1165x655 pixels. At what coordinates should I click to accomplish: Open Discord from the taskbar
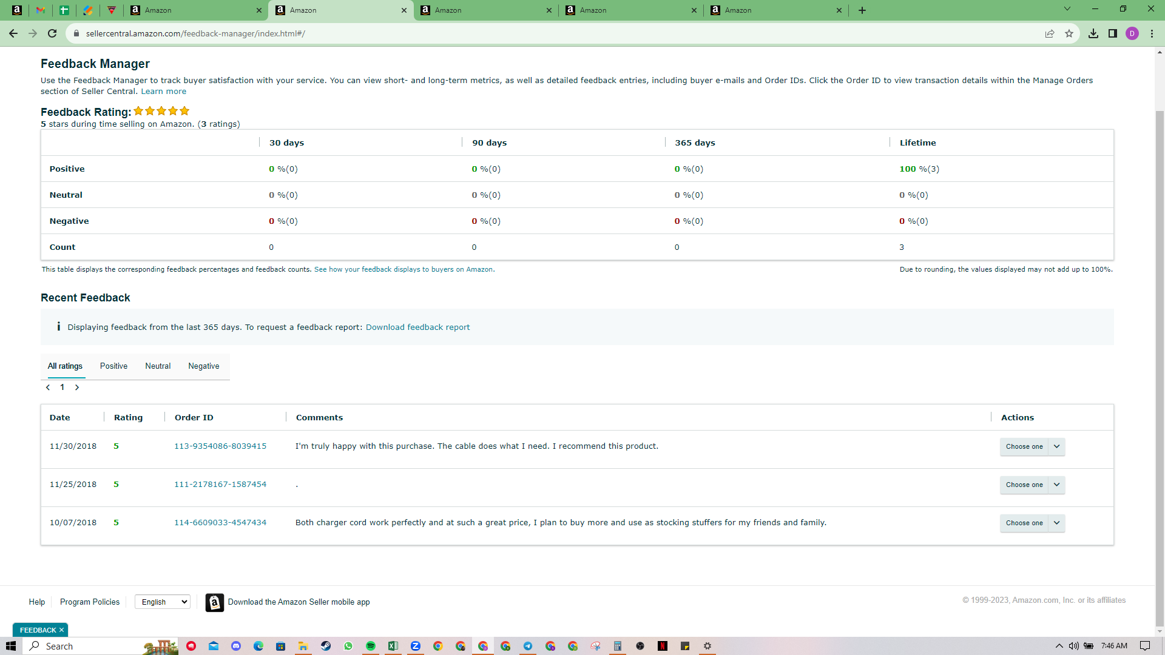point(236,646)
